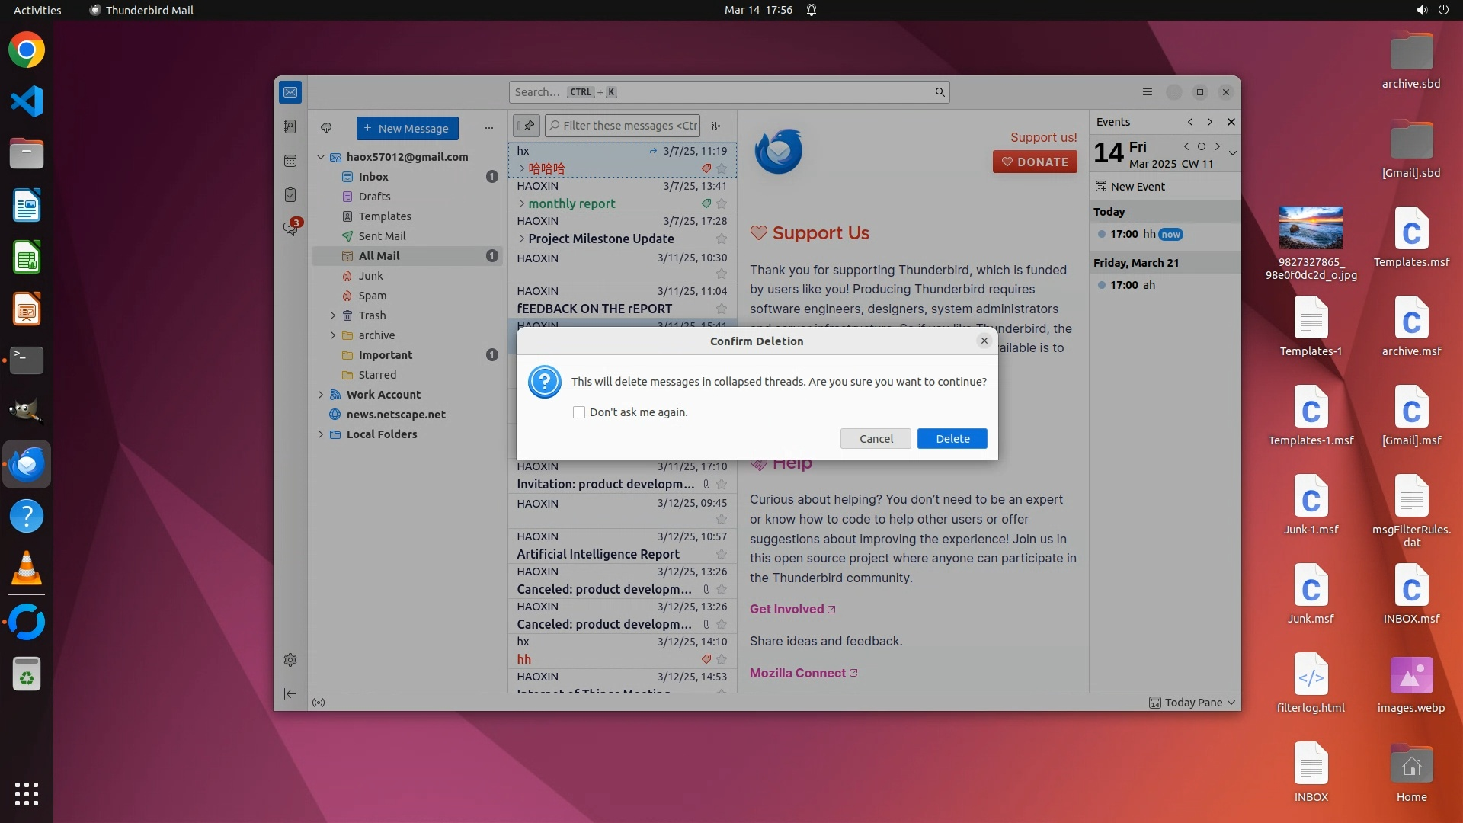Open Settings gear in spaces toolbar

coord(290,660)
